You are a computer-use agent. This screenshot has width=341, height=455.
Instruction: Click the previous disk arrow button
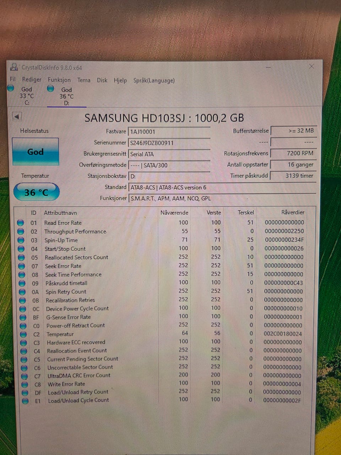17,116
